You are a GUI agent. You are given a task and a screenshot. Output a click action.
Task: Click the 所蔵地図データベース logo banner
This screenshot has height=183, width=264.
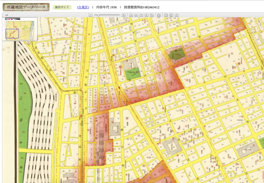pyautogui.click(x=26, y=7)
